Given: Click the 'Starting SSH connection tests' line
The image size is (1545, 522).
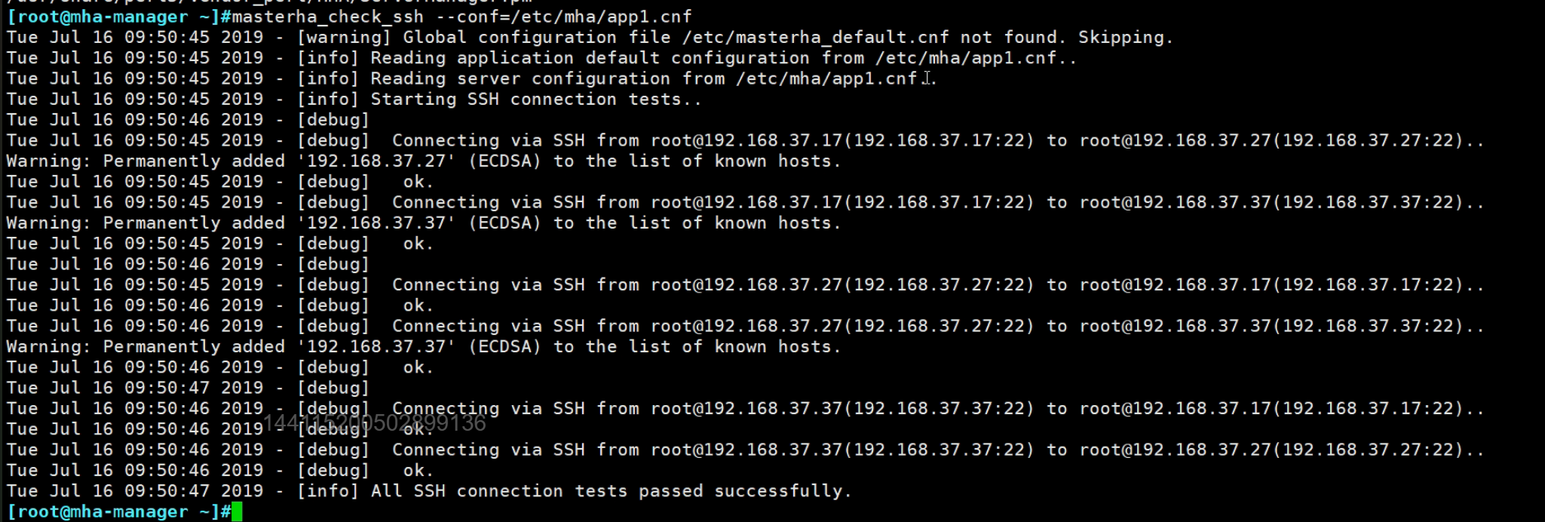Looking at the screenshot, I should pos(535,99).
